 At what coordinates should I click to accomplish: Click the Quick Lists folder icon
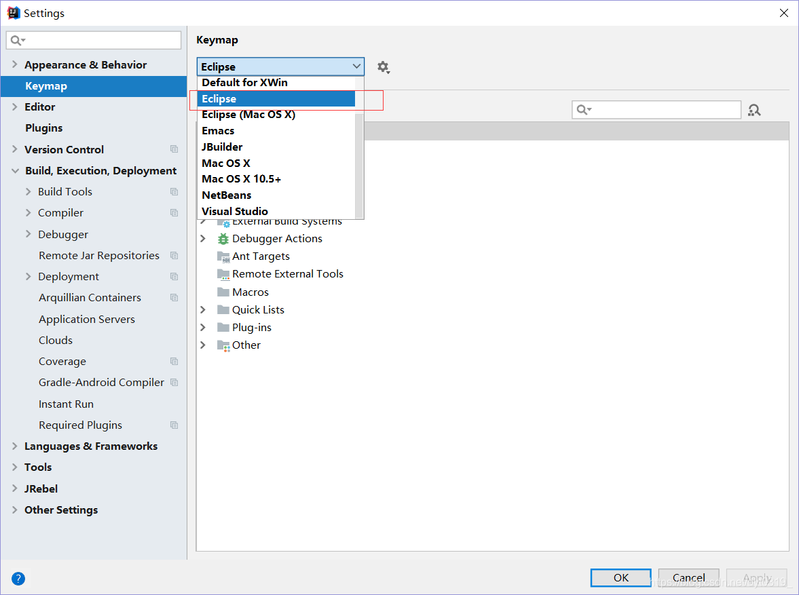(x=223, y=310)
